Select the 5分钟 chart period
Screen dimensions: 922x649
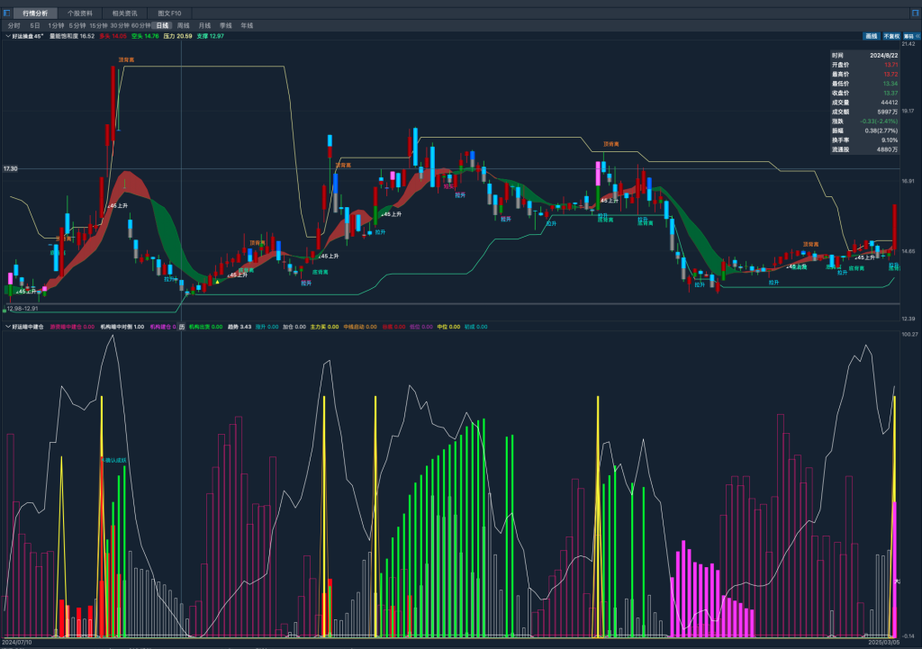click(x=77, y=25)
